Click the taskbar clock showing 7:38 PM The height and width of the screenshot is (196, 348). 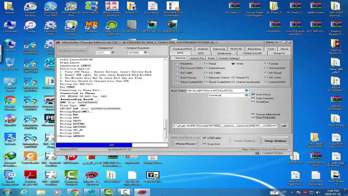333,192
